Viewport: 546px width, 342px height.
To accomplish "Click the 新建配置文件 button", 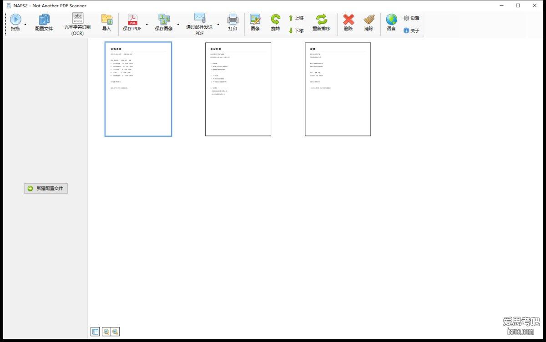I will (x=46, y=188).
